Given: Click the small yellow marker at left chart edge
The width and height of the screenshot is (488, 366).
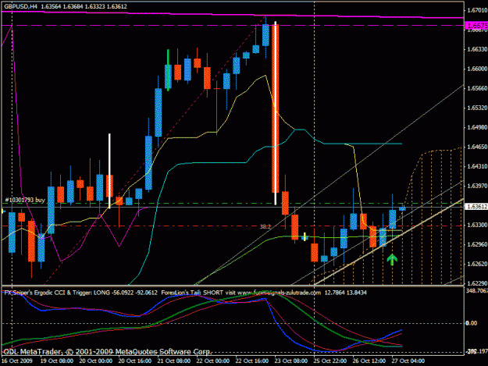Looking at the screenshot, I should (x=2, y=211).
